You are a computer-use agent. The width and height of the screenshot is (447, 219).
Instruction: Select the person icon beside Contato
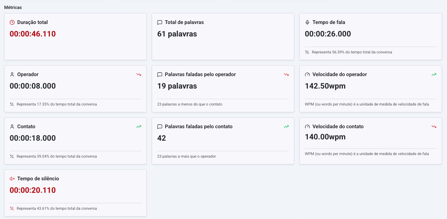(12, 127)
